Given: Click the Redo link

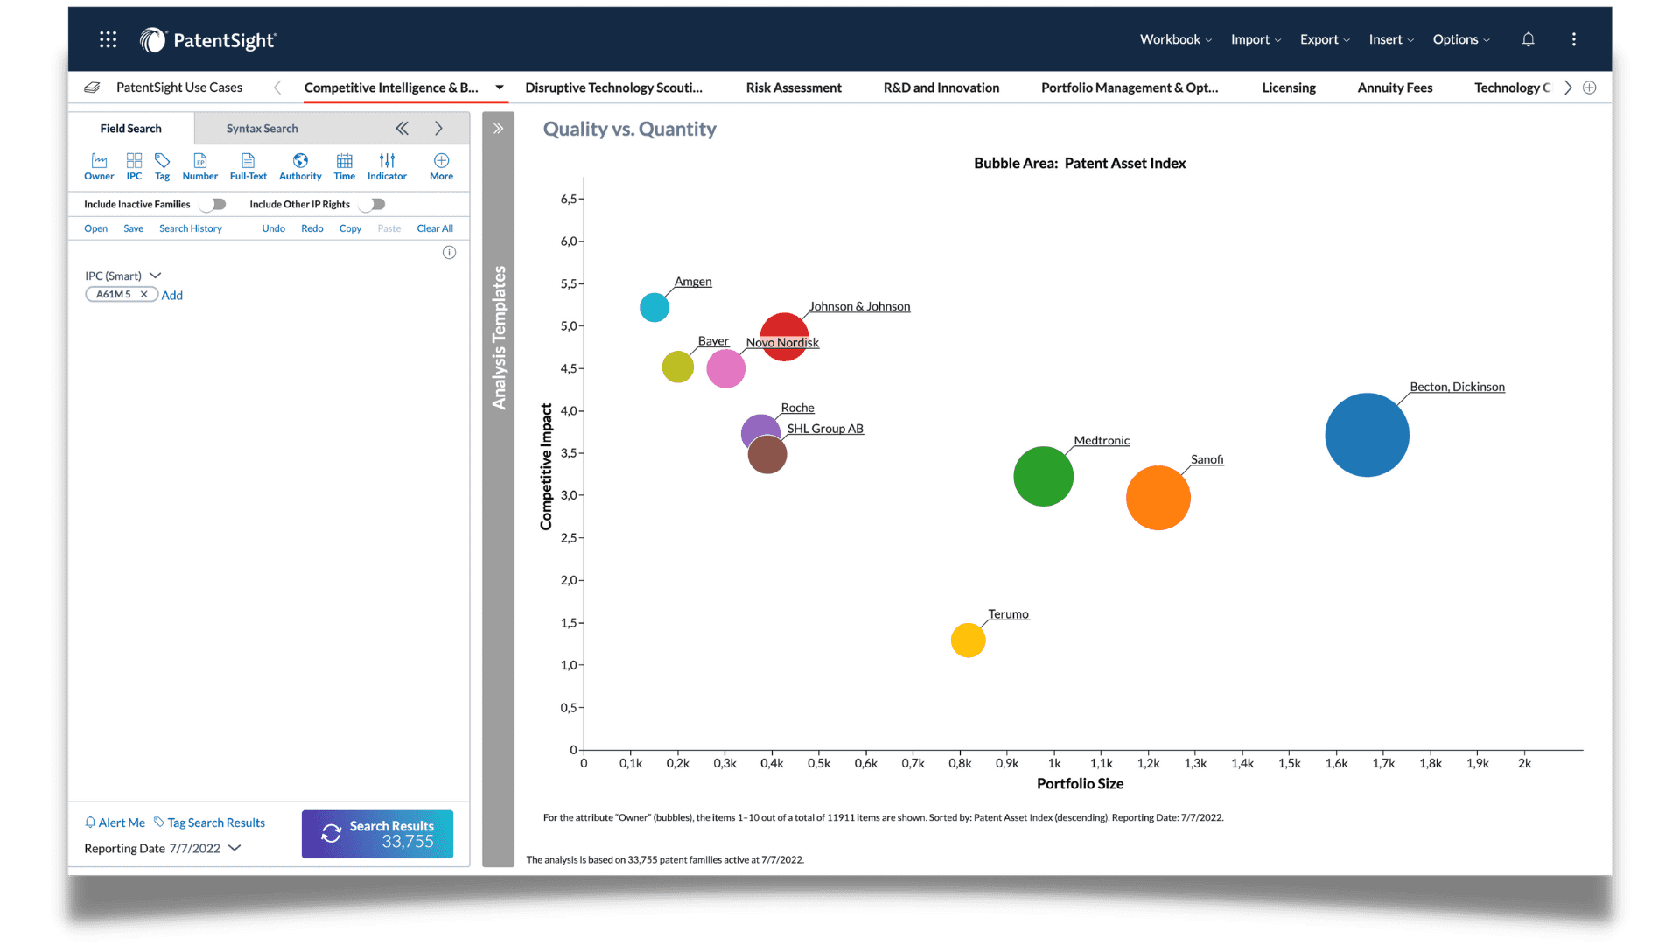Looking at the screenshot, I should tap(312, 228).
